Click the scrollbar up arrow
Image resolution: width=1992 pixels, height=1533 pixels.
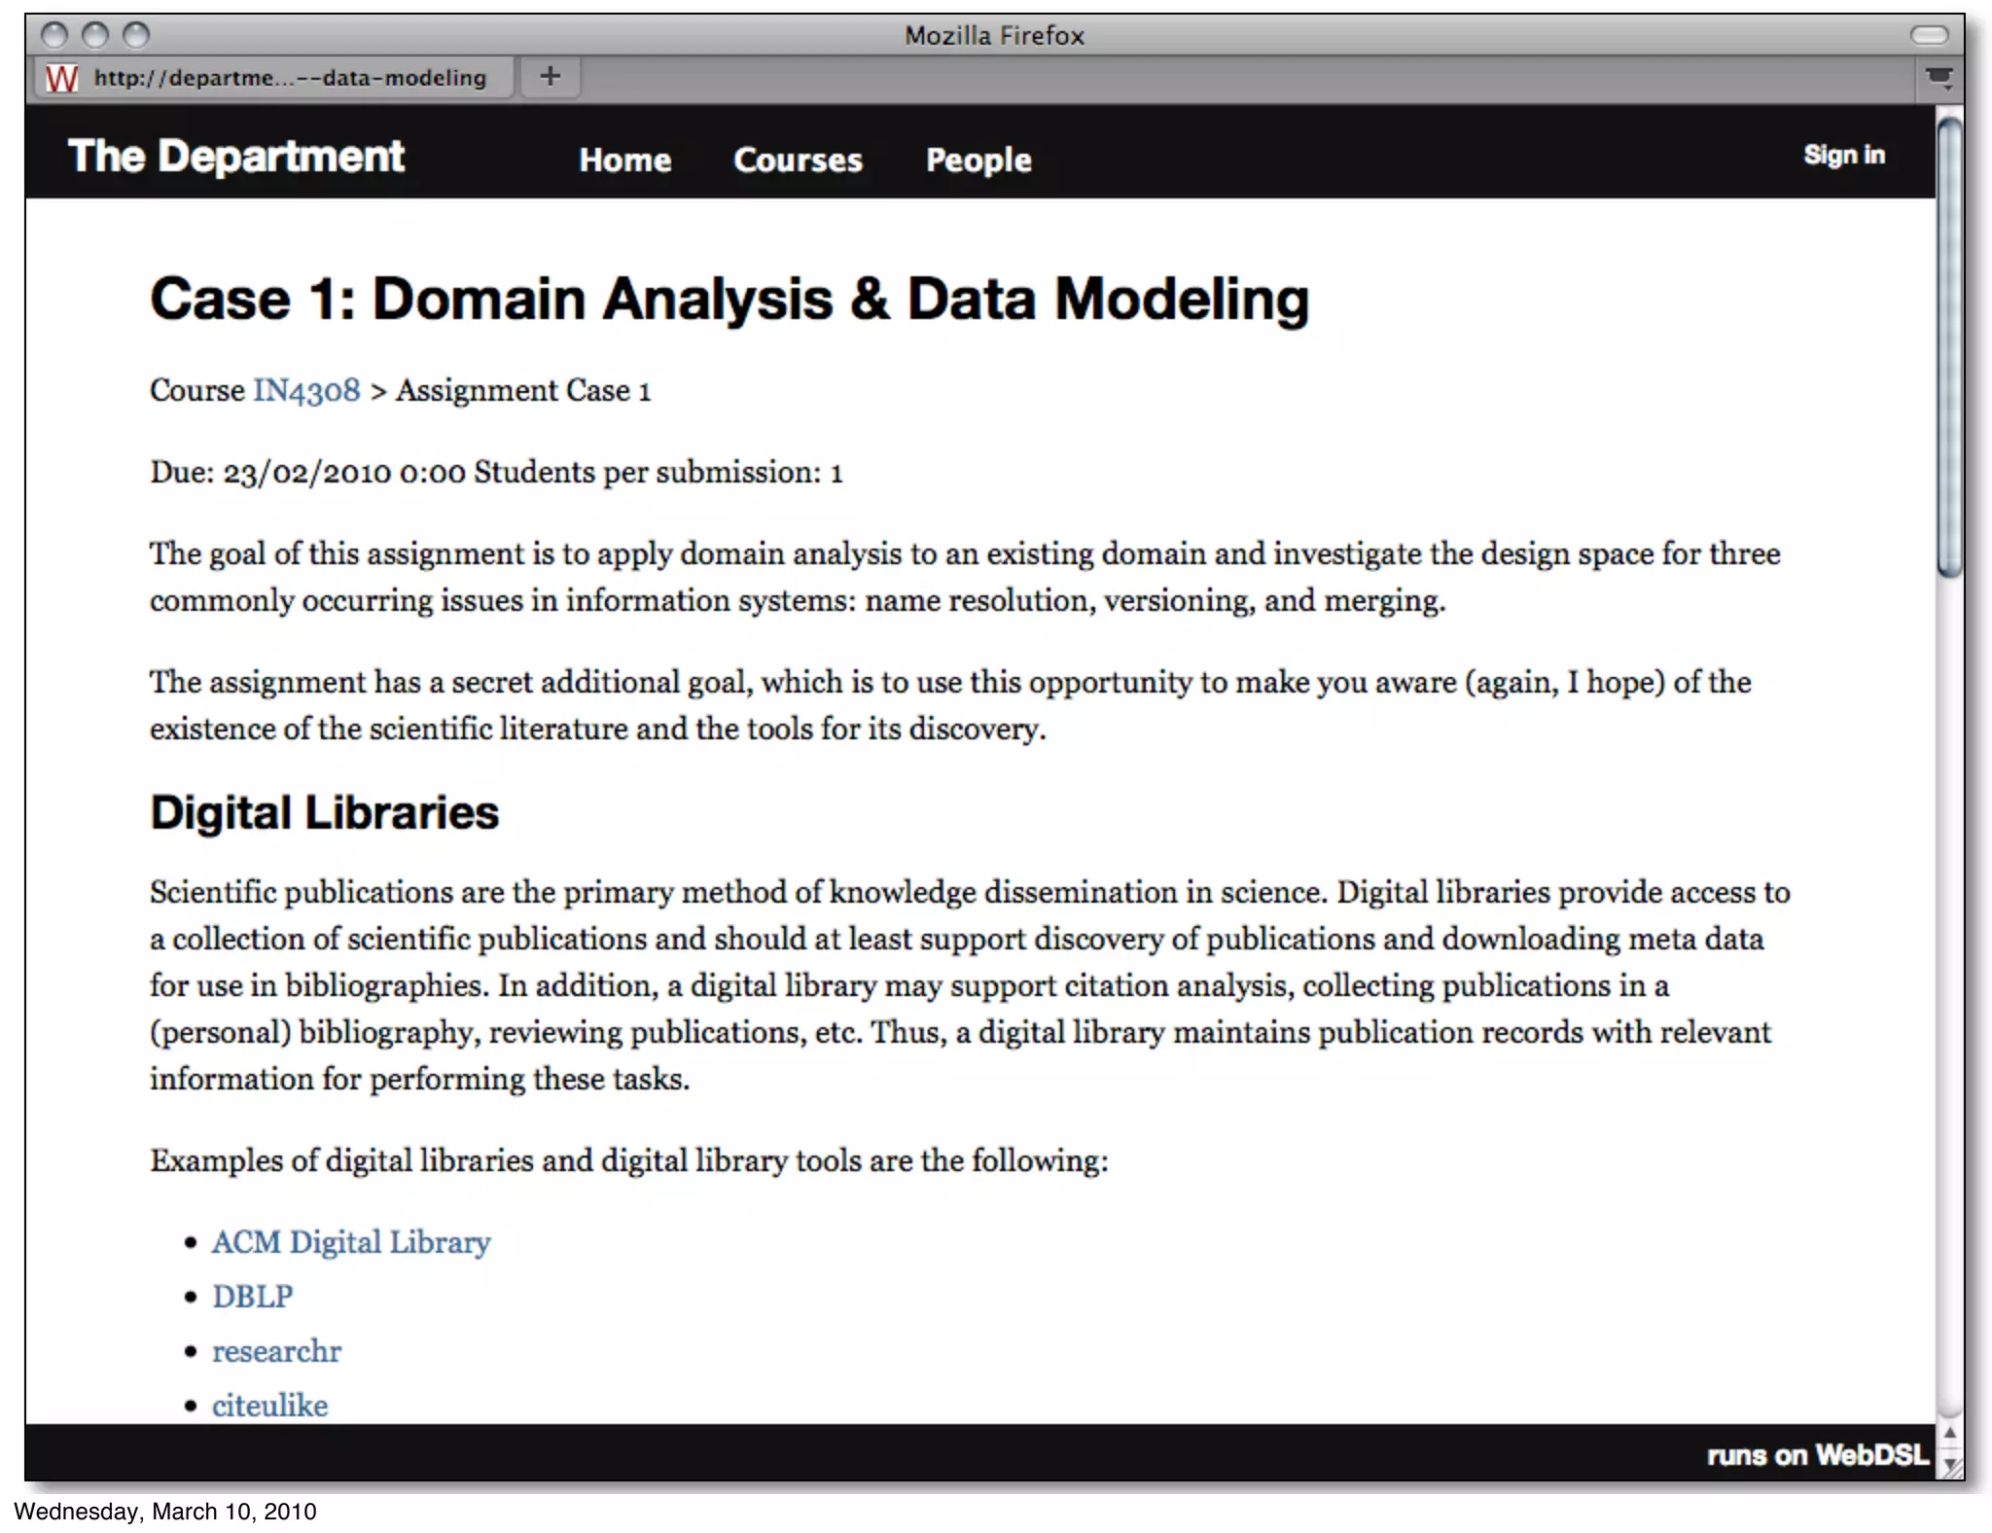[x=1949, y=1433]
